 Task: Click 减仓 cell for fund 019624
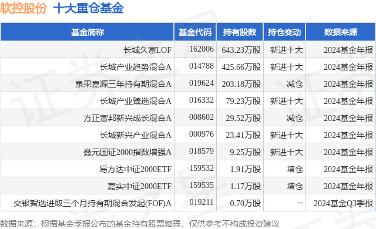294,84
